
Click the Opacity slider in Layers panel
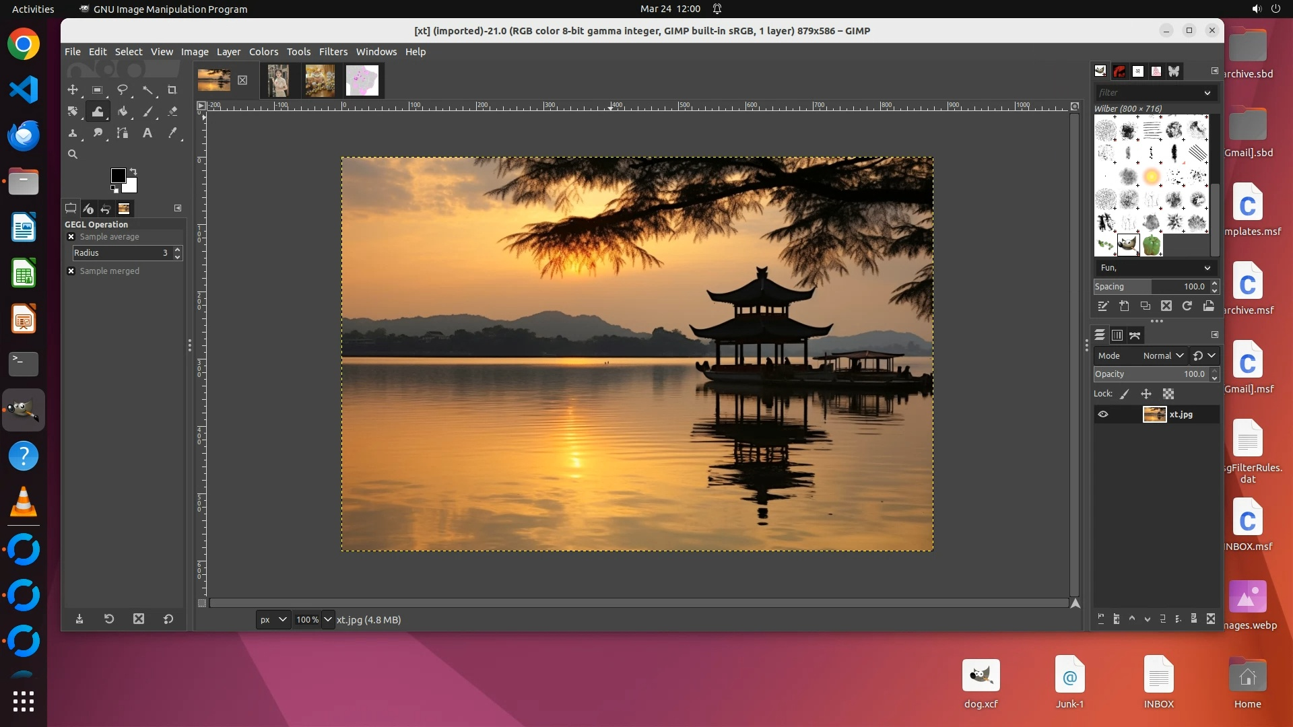point(1150,374)
